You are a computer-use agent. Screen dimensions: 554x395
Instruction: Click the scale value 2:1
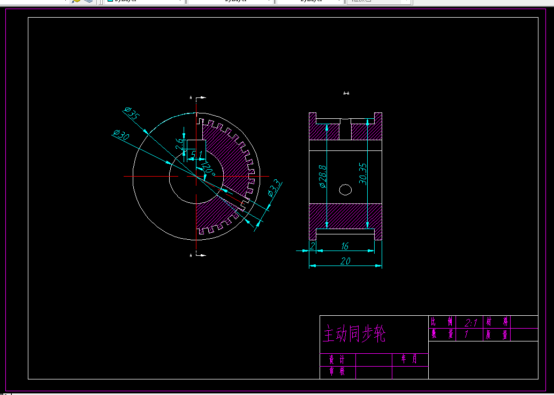coord(470,323)
